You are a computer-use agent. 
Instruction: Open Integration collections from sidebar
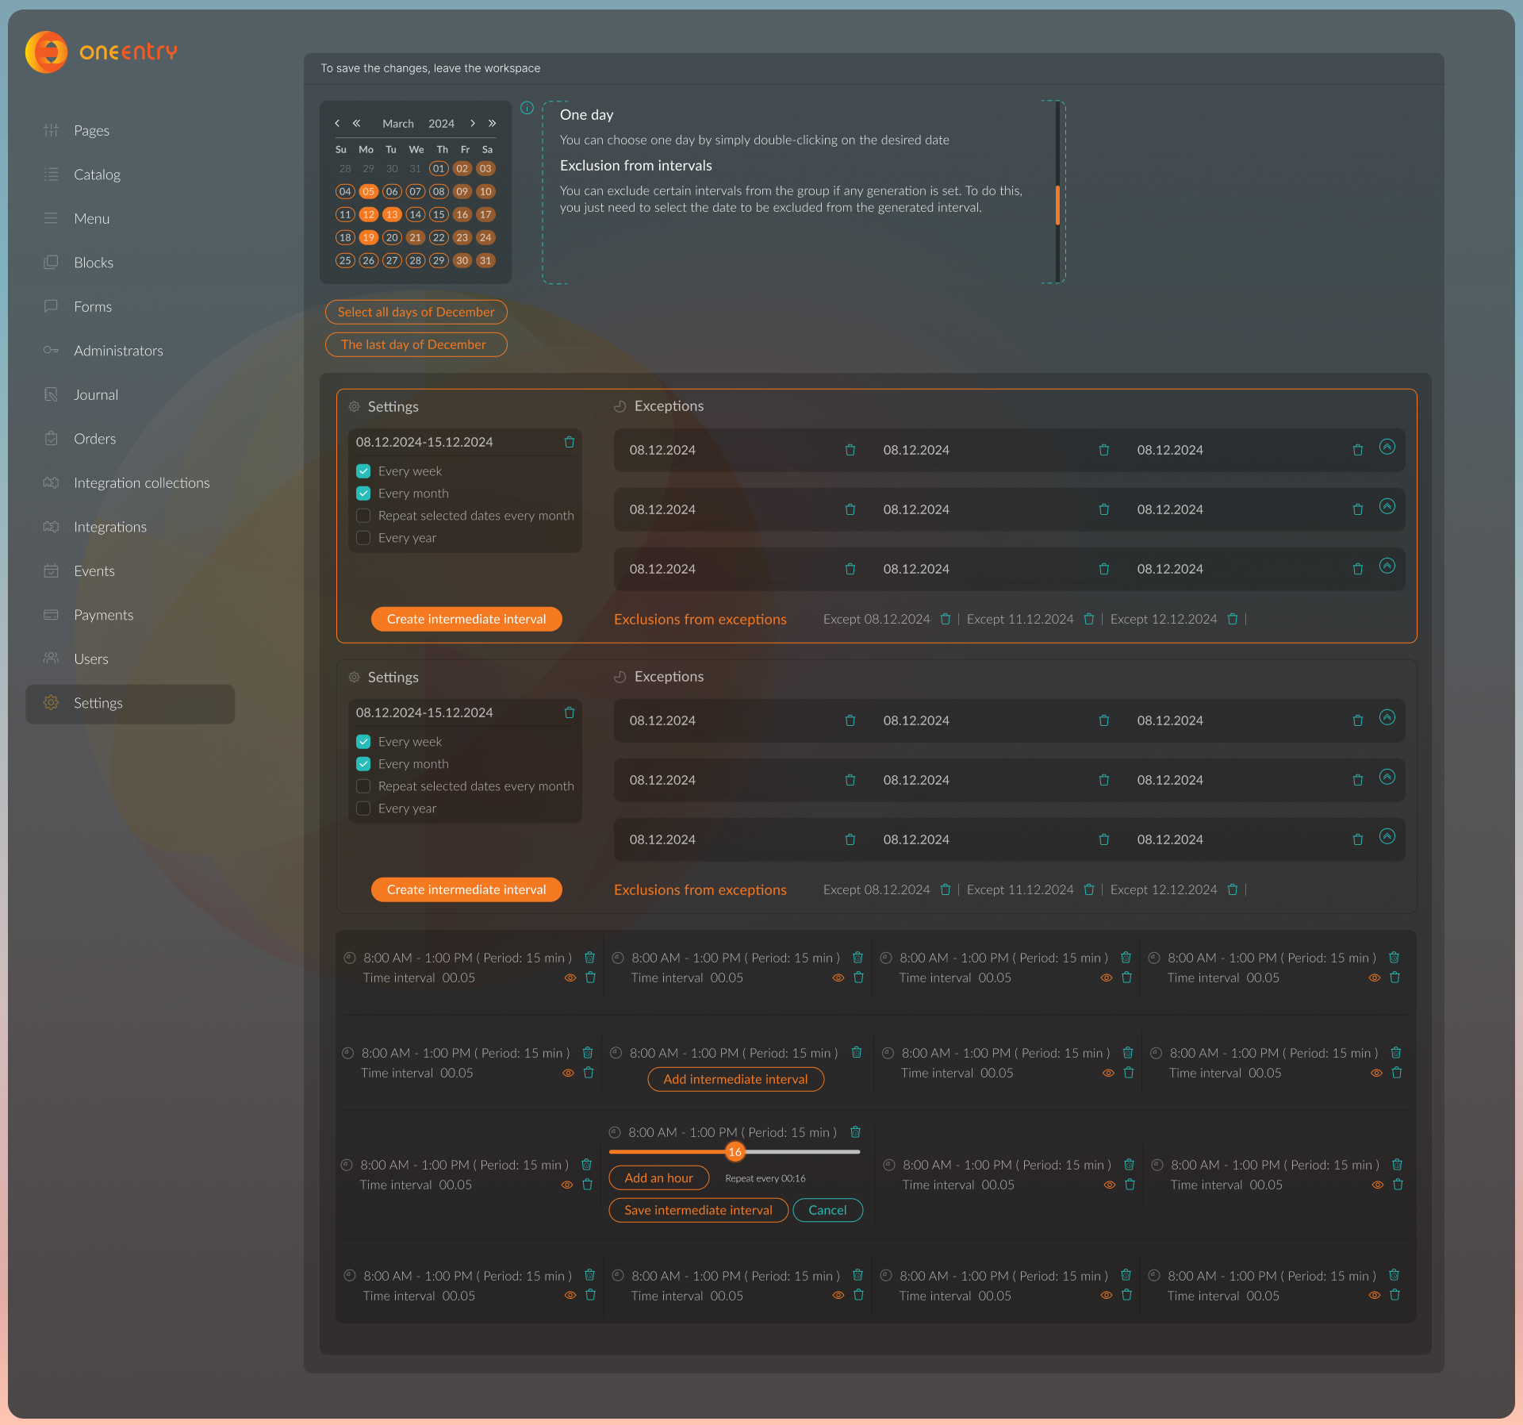(141, 482)
